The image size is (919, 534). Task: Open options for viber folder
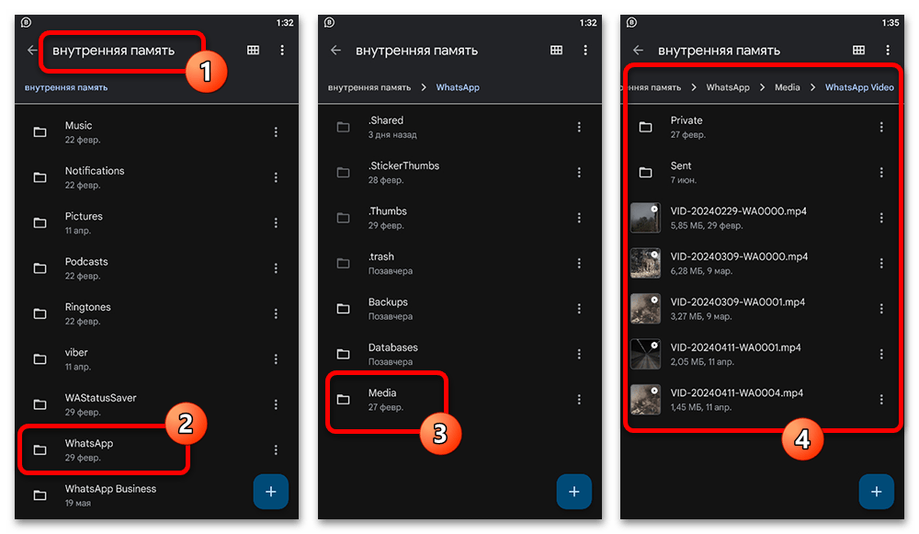tap(276, 358)
